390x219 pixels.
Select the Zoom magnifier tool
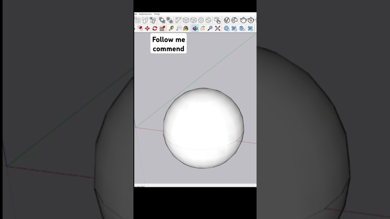tap(210, 28)
